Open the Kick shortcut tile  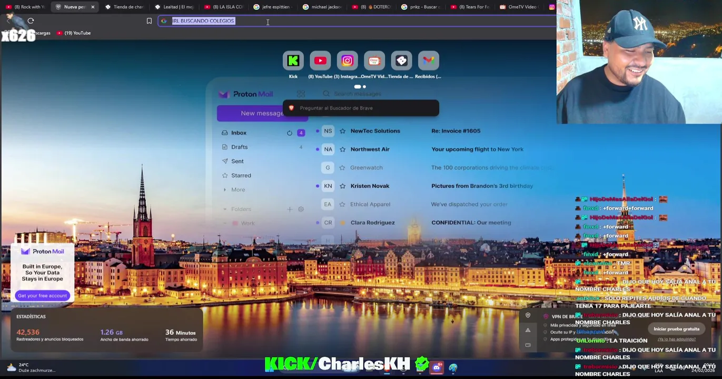coord(293,61)
